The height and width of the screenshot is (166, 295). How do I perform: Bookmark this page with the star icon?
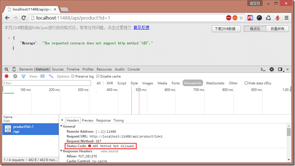pos(241,18)
